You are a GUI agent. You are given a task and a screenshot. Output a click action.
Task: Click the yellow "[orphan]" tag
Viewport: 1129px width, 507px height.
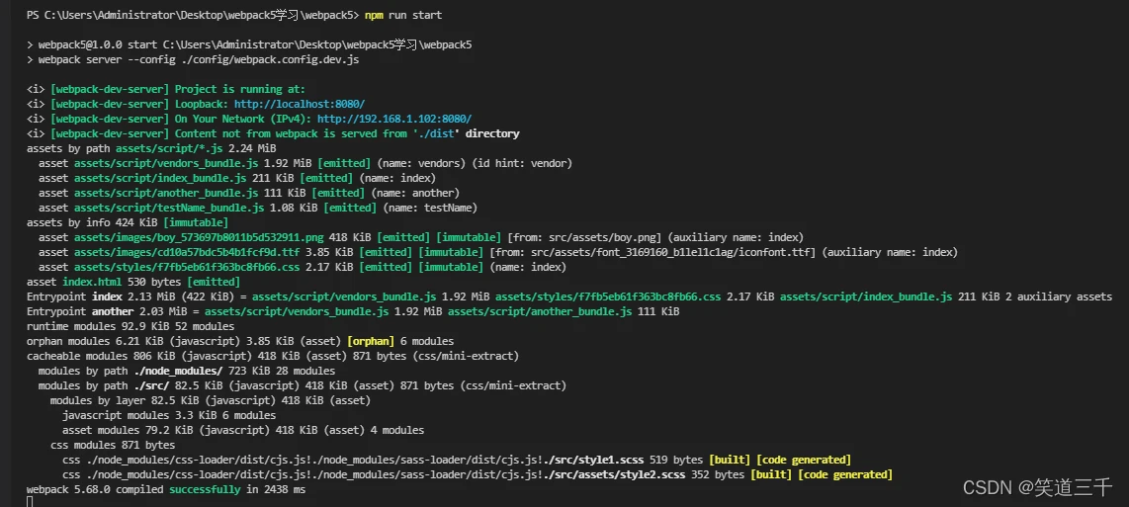tap(371, 341)
